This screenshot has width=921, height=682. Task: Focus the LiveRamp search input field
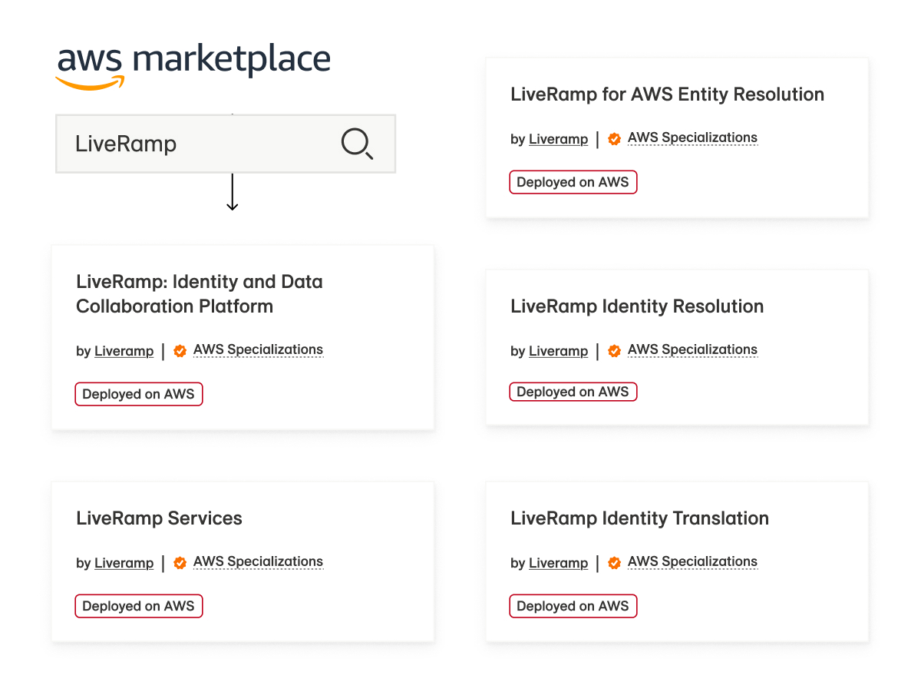click(226, 144)
